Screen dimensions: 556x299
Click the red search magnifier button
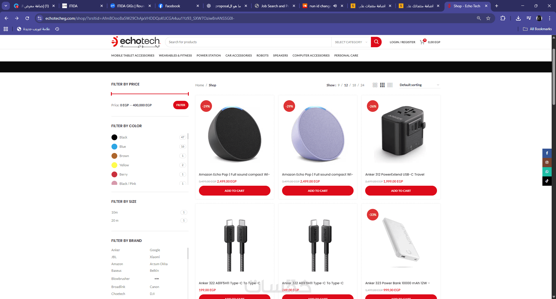pos(376,42)
